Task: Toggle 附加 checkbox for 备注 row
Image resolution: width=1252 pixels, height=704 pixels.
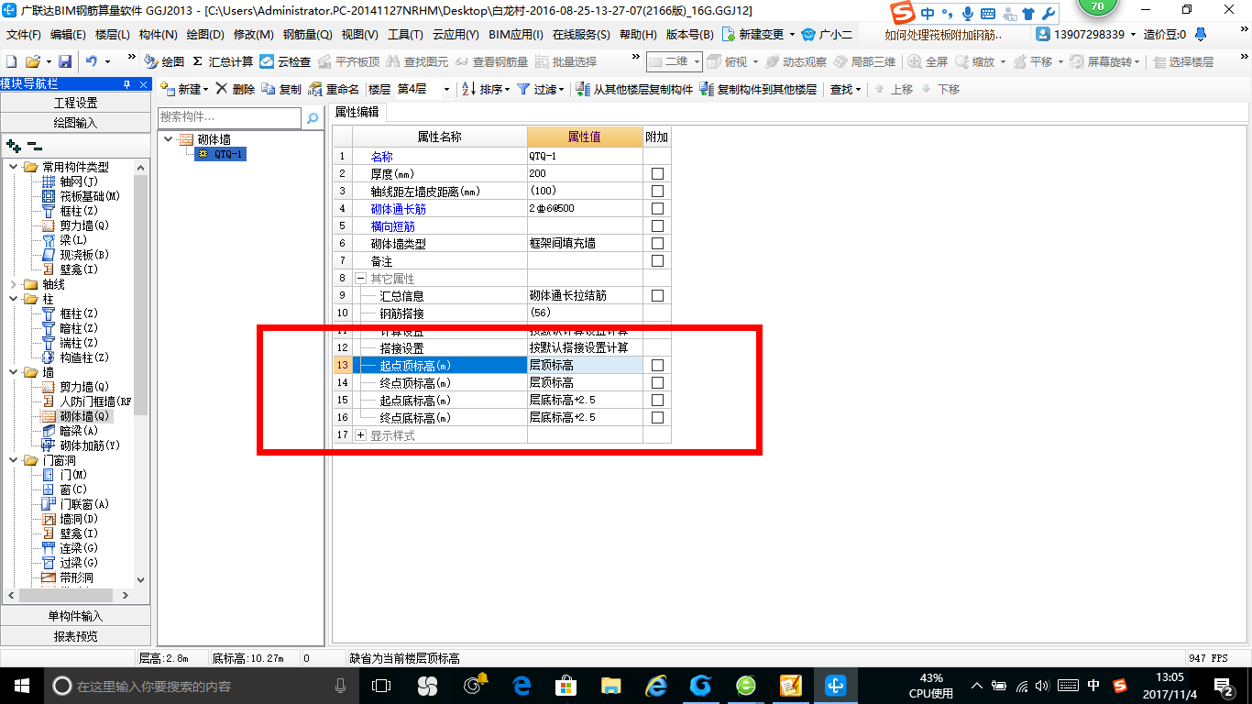Action: pyautogui.click(x=656, y=260)
